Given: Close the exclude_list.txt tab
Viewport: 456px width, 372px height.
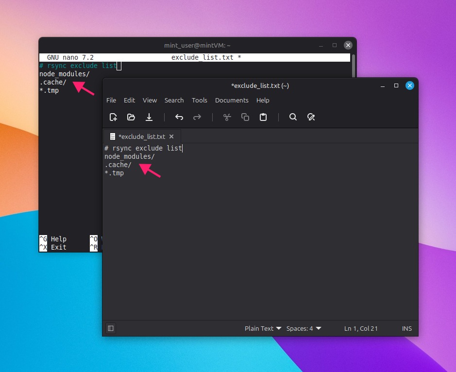Looking at the screenshot, I should tap(171, 136).
